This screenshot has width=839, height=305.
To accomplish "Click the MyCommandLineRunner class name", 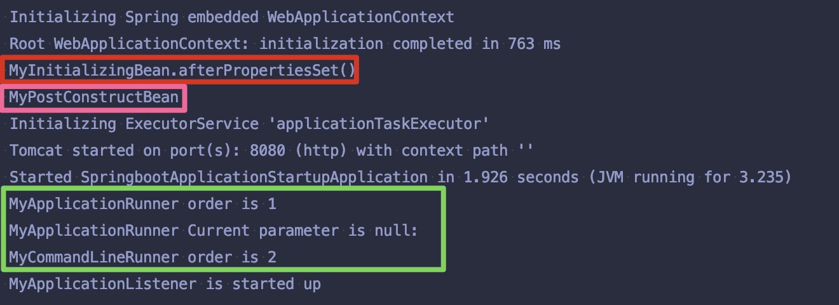I will [93, 257].
